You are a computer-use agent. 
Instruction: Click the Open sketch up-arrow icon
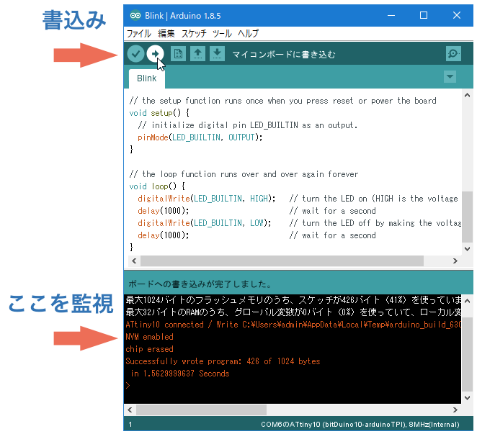[197, 54]
